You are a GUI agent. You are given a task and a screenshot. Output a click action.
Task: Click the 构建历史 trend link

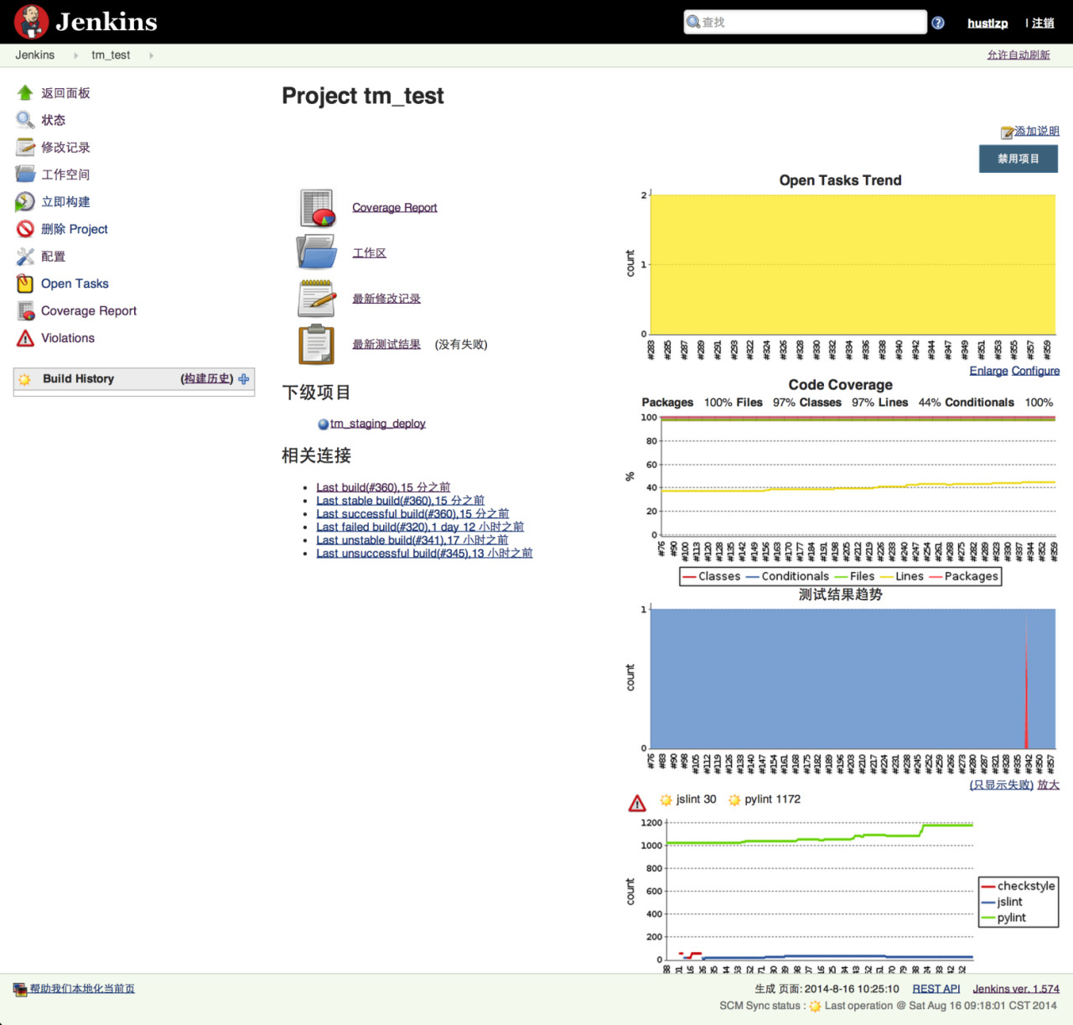[x=207, y=379]
